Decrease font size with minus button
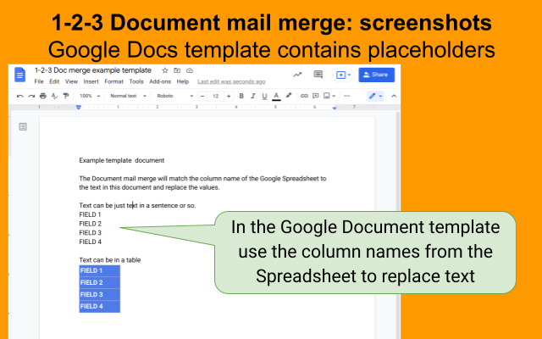This screenshot has width=542, height=339. point(202,96)
